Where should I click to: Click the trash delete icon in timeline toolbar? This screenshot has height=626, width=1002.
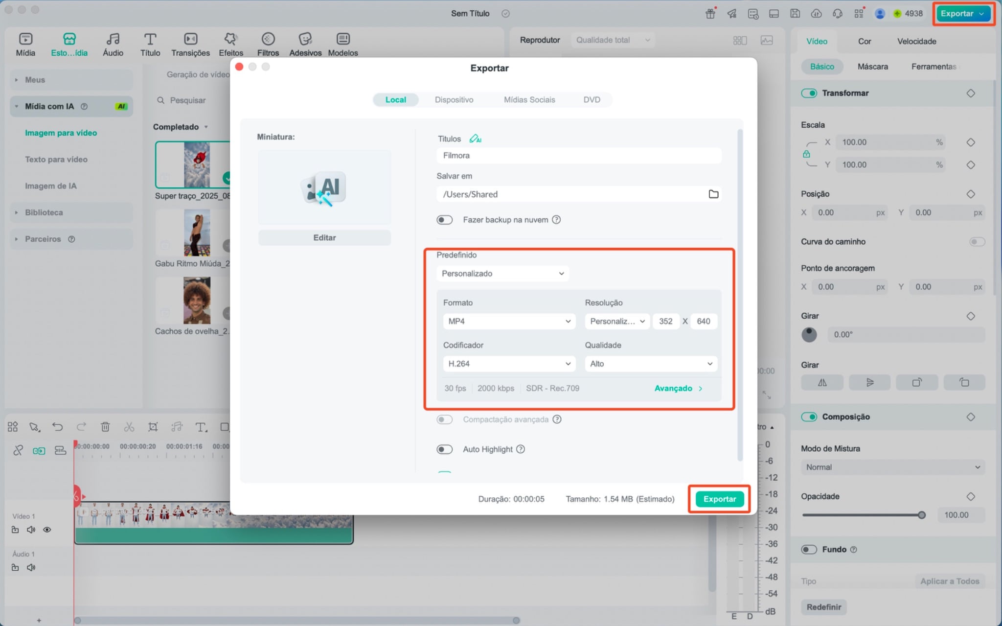tap(105, 427)
